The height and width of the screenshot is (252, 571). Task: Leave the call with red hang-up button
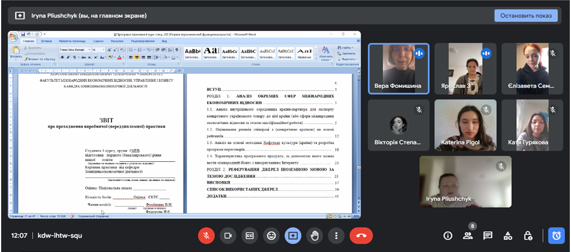[x=361, y=236]
